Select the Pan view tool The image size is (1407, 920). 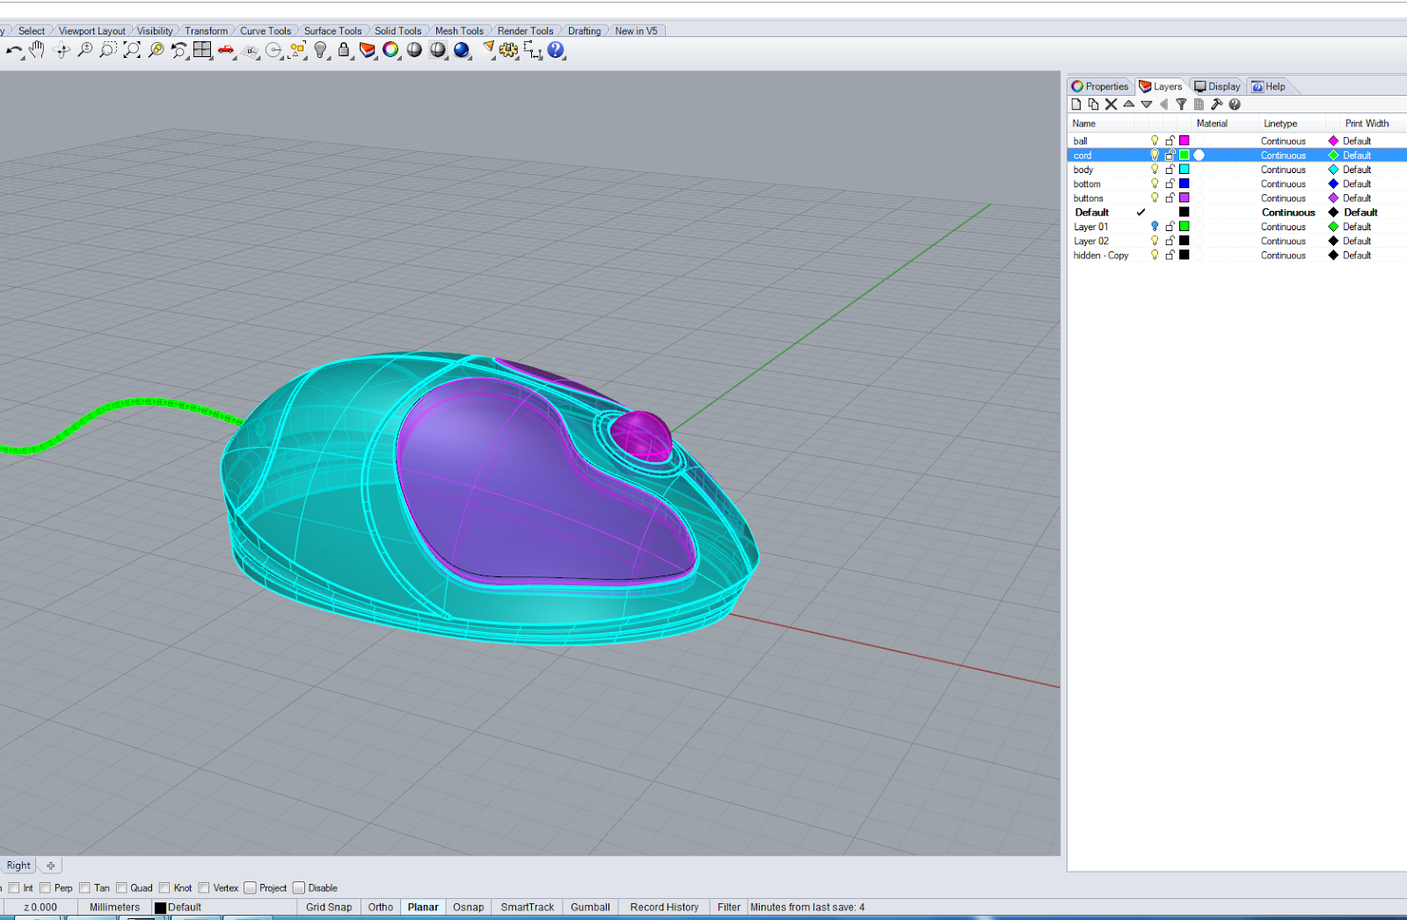click(x=37, y=51)
